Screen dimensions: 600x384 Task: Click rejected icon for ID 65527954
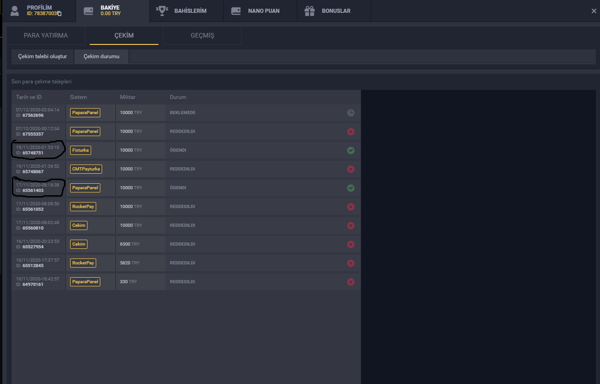(351, 244)
